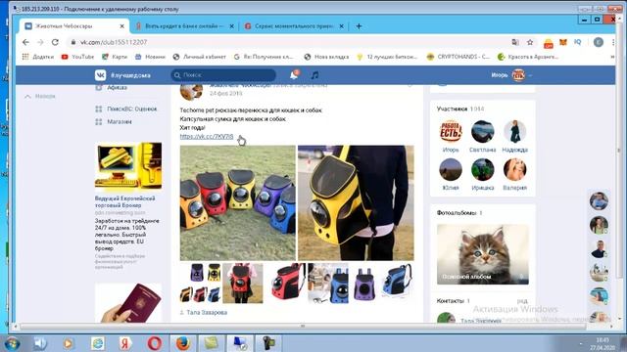
Task: Open Internet Explorer from the taskbar
Action: tap(97, 343)
